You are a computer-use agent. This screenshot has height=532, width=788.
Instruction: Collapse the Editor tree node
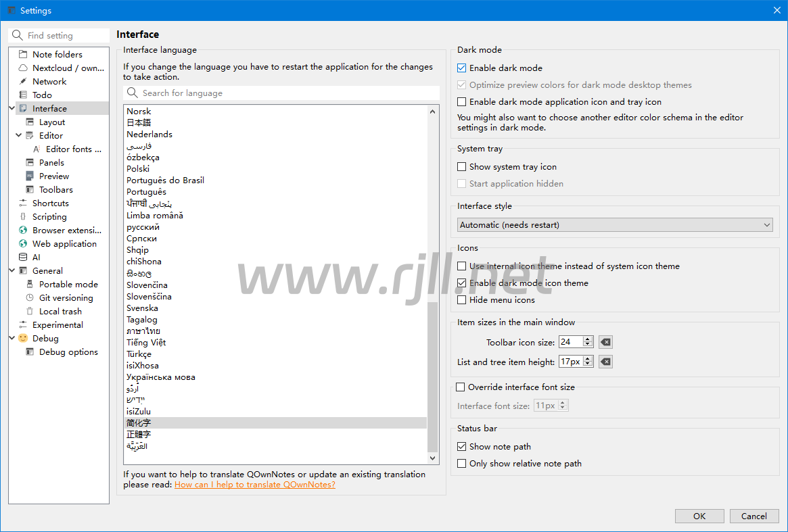[x=20, y=136]
